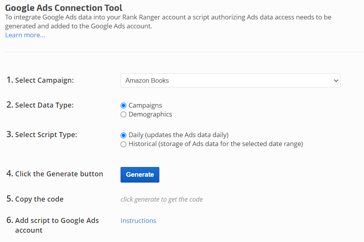Image resolution: width=364 pixels, height=242 pixels.
Task: Open the Instructions link
Action: tap(138, 221)
